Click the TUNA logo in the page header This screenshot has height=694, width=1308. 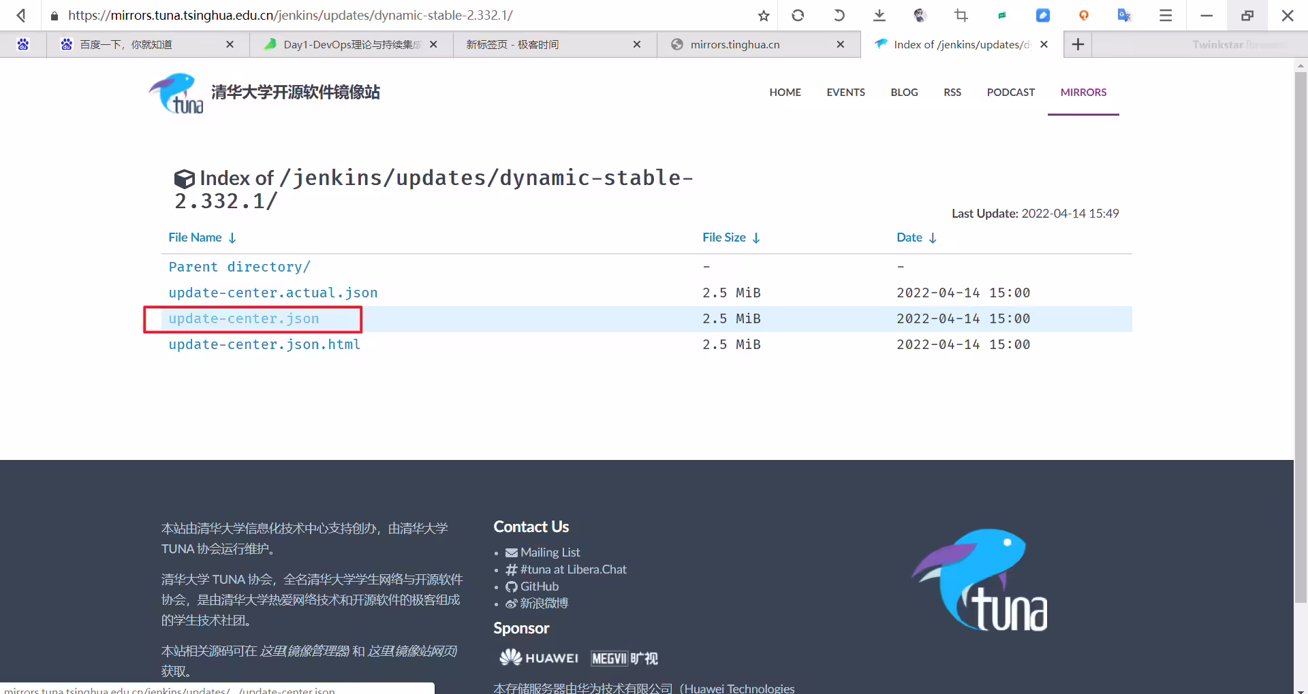tap(176, 93)
